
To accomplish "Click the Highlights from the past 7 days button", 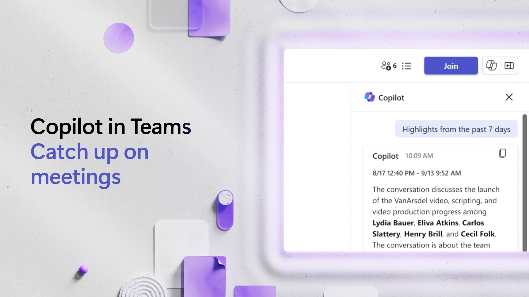I will point(456,129).
